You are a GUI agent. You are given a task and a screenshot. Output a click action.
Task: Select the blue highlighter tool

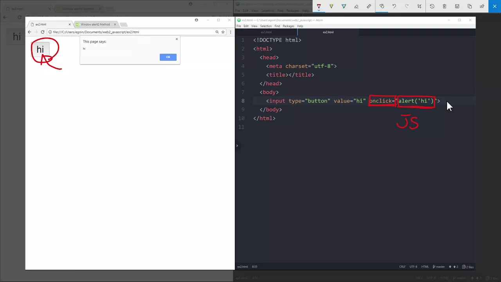[x=344, y=6]
